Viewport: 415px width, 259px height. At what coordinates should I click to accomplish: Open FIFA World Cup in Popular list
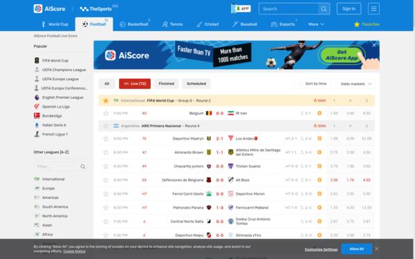coord(55,61)
